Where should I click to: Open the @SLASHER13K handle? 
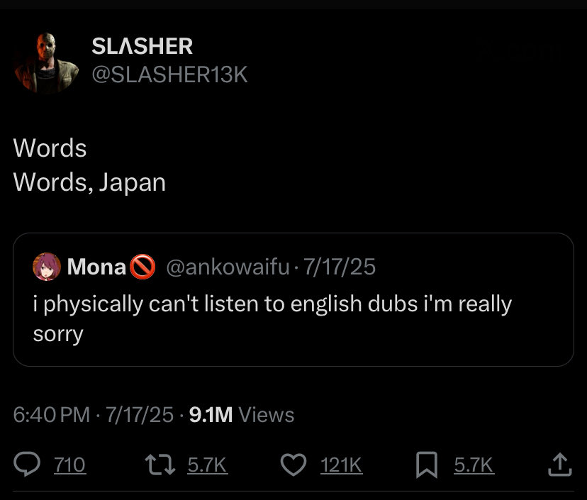(169, 74)
